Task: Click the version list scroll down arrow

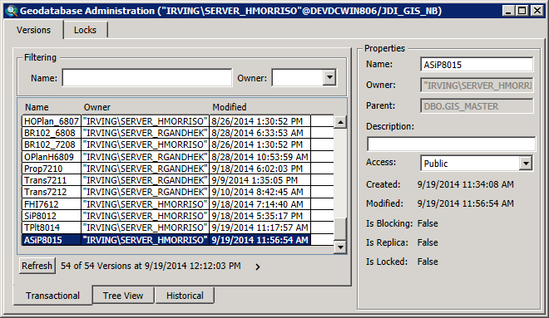Action: coord(340,247)
